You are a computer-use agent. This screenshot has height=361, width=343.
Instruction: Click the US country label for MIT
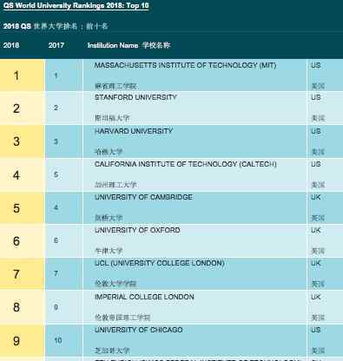[316, 65]
